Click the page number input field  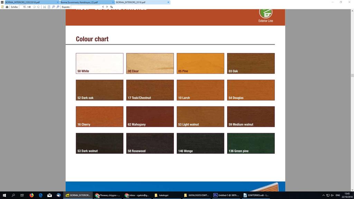coord(23,7)
